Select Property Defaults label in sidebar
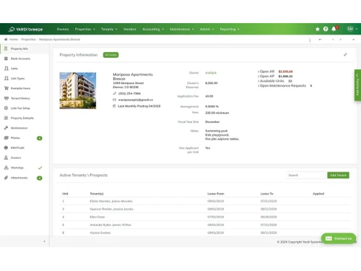361x271 pixels. coord(22,118)
